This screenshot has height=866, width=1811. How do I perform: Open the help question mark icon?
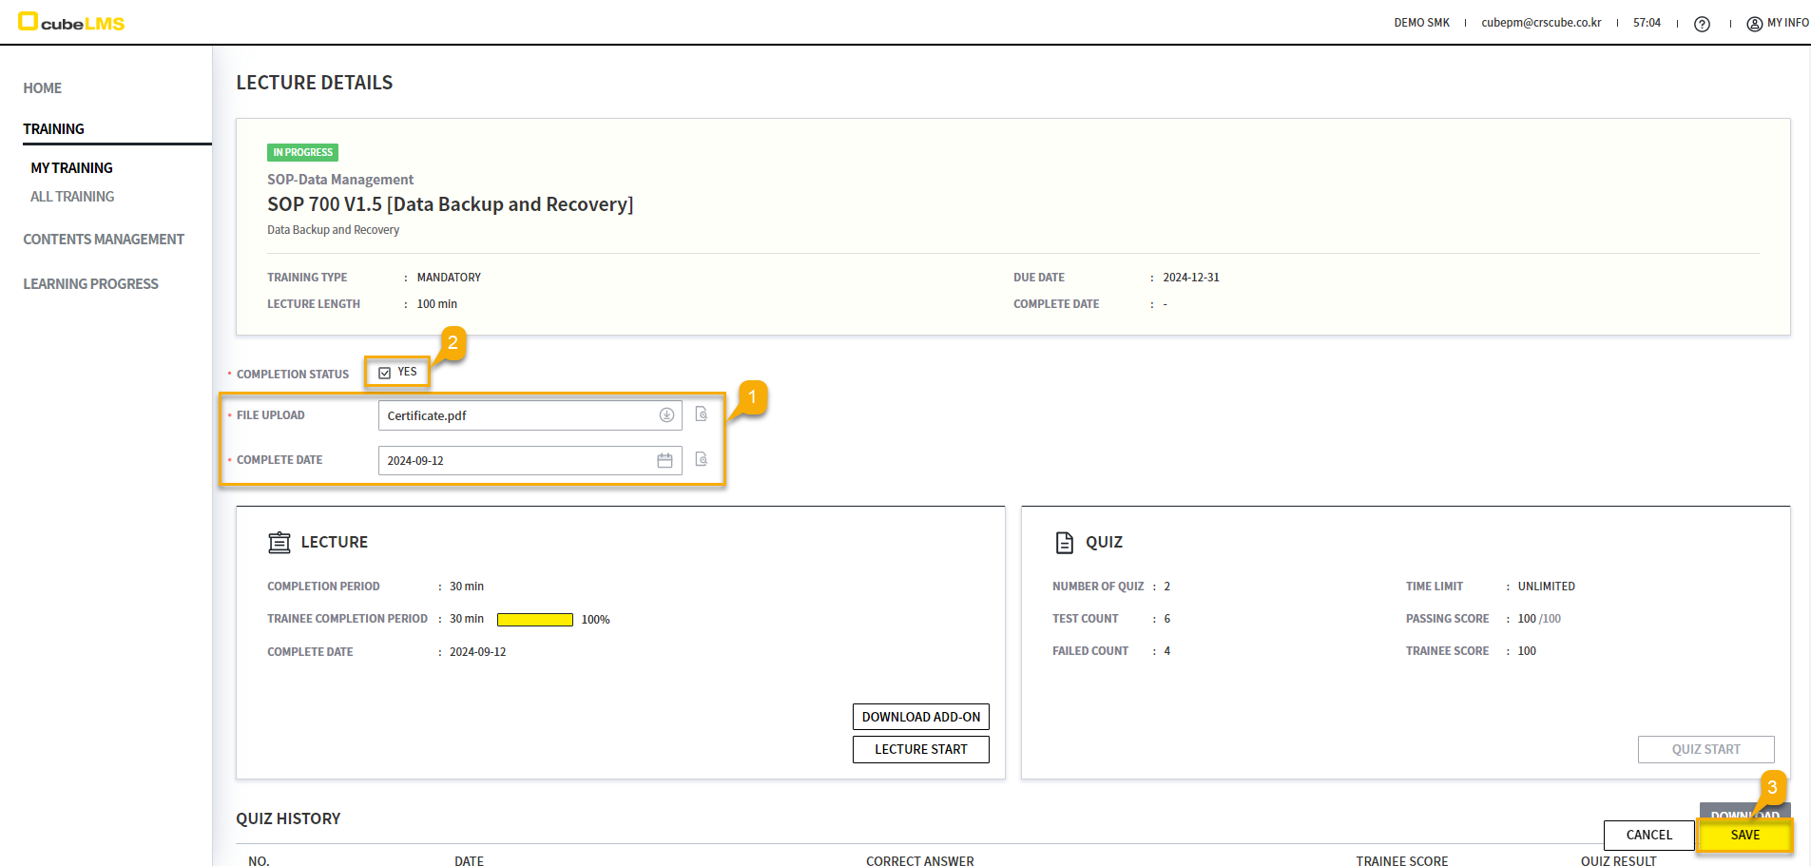(x=1702, y=24)
